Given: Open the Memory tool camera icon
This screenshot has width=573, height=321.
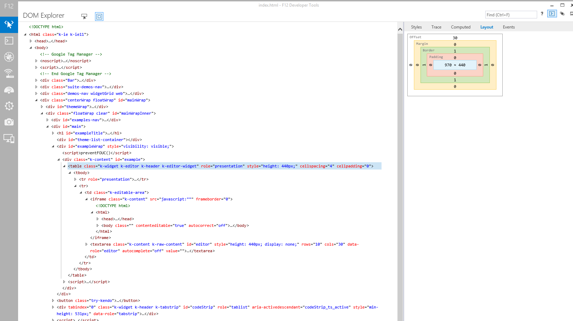Looking at the screenshot, I should coord(9,122).
